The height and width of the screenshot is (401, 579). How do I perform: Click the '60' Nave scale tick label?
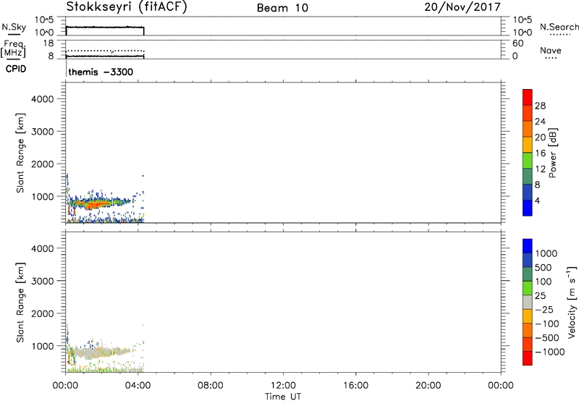point(517,43)
